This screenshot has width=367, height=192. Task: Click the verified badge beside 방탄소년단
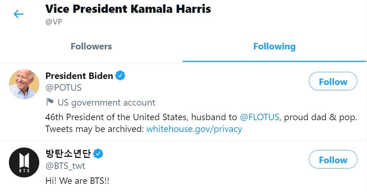point(98,154)
